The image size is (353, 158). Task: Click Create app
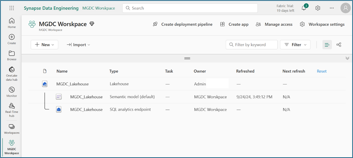pyautogui.click(x=234, y=24)
